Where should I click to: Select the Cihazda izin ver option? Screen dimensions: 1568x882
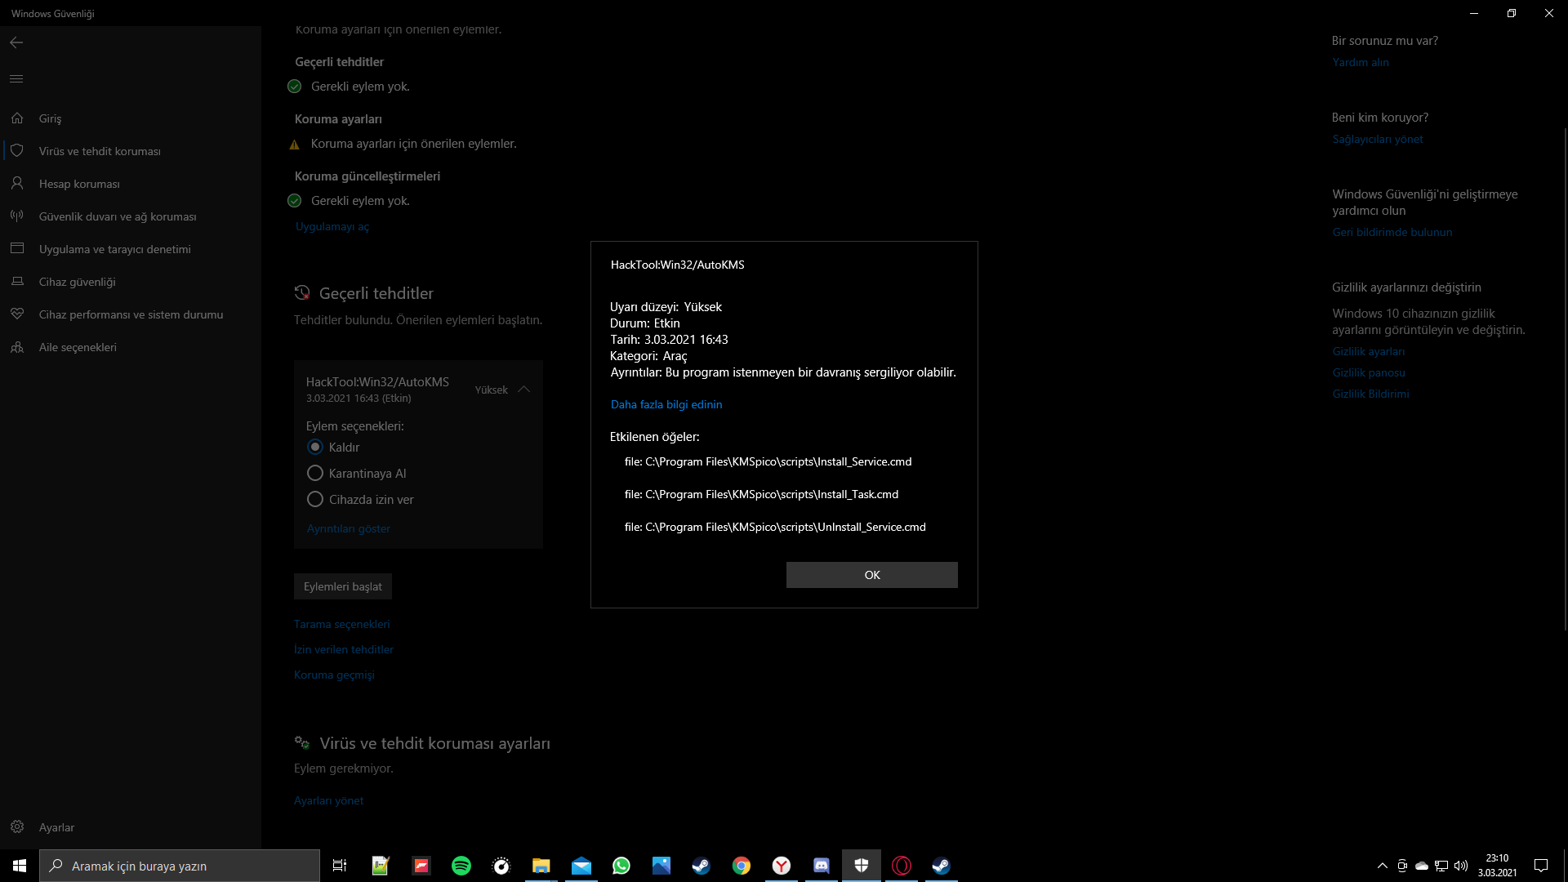click(x=315, y=500)
